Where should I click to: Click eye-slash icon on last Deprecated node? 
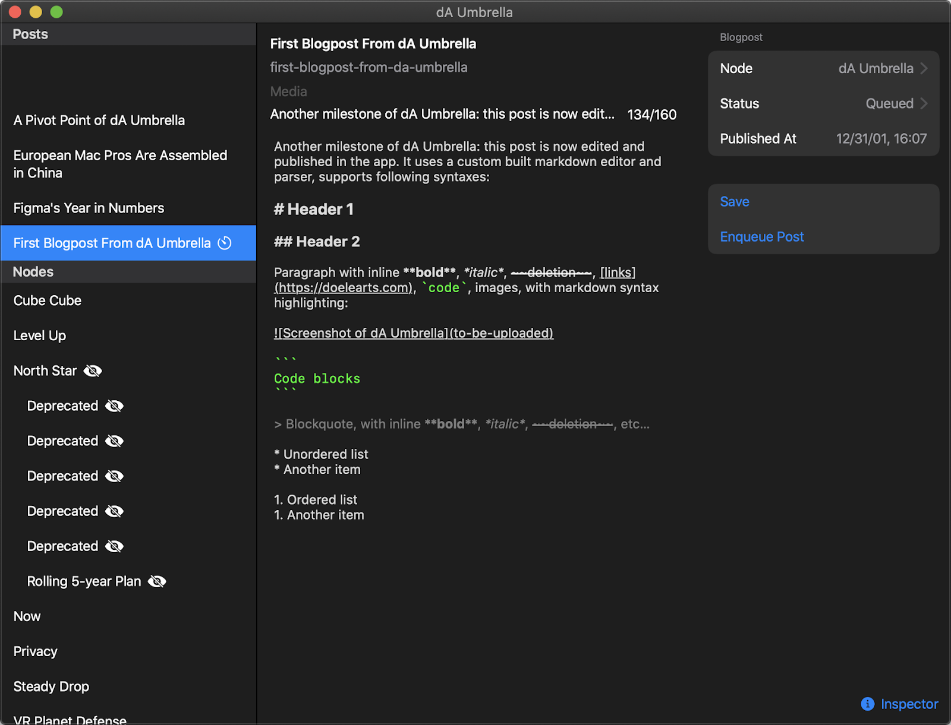[x=114, y=546]
